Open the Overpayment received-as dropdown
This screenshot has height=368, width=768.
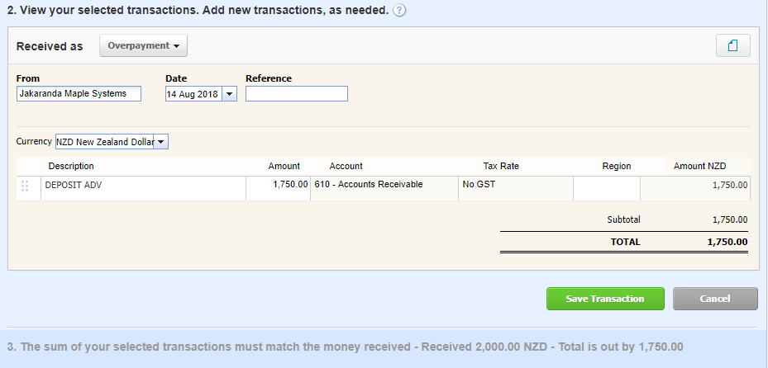click(144, 45)
